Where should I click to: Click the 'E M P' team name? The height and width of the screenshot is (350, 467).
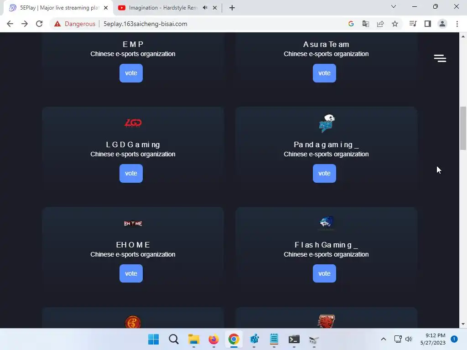[x=133, y=44]
